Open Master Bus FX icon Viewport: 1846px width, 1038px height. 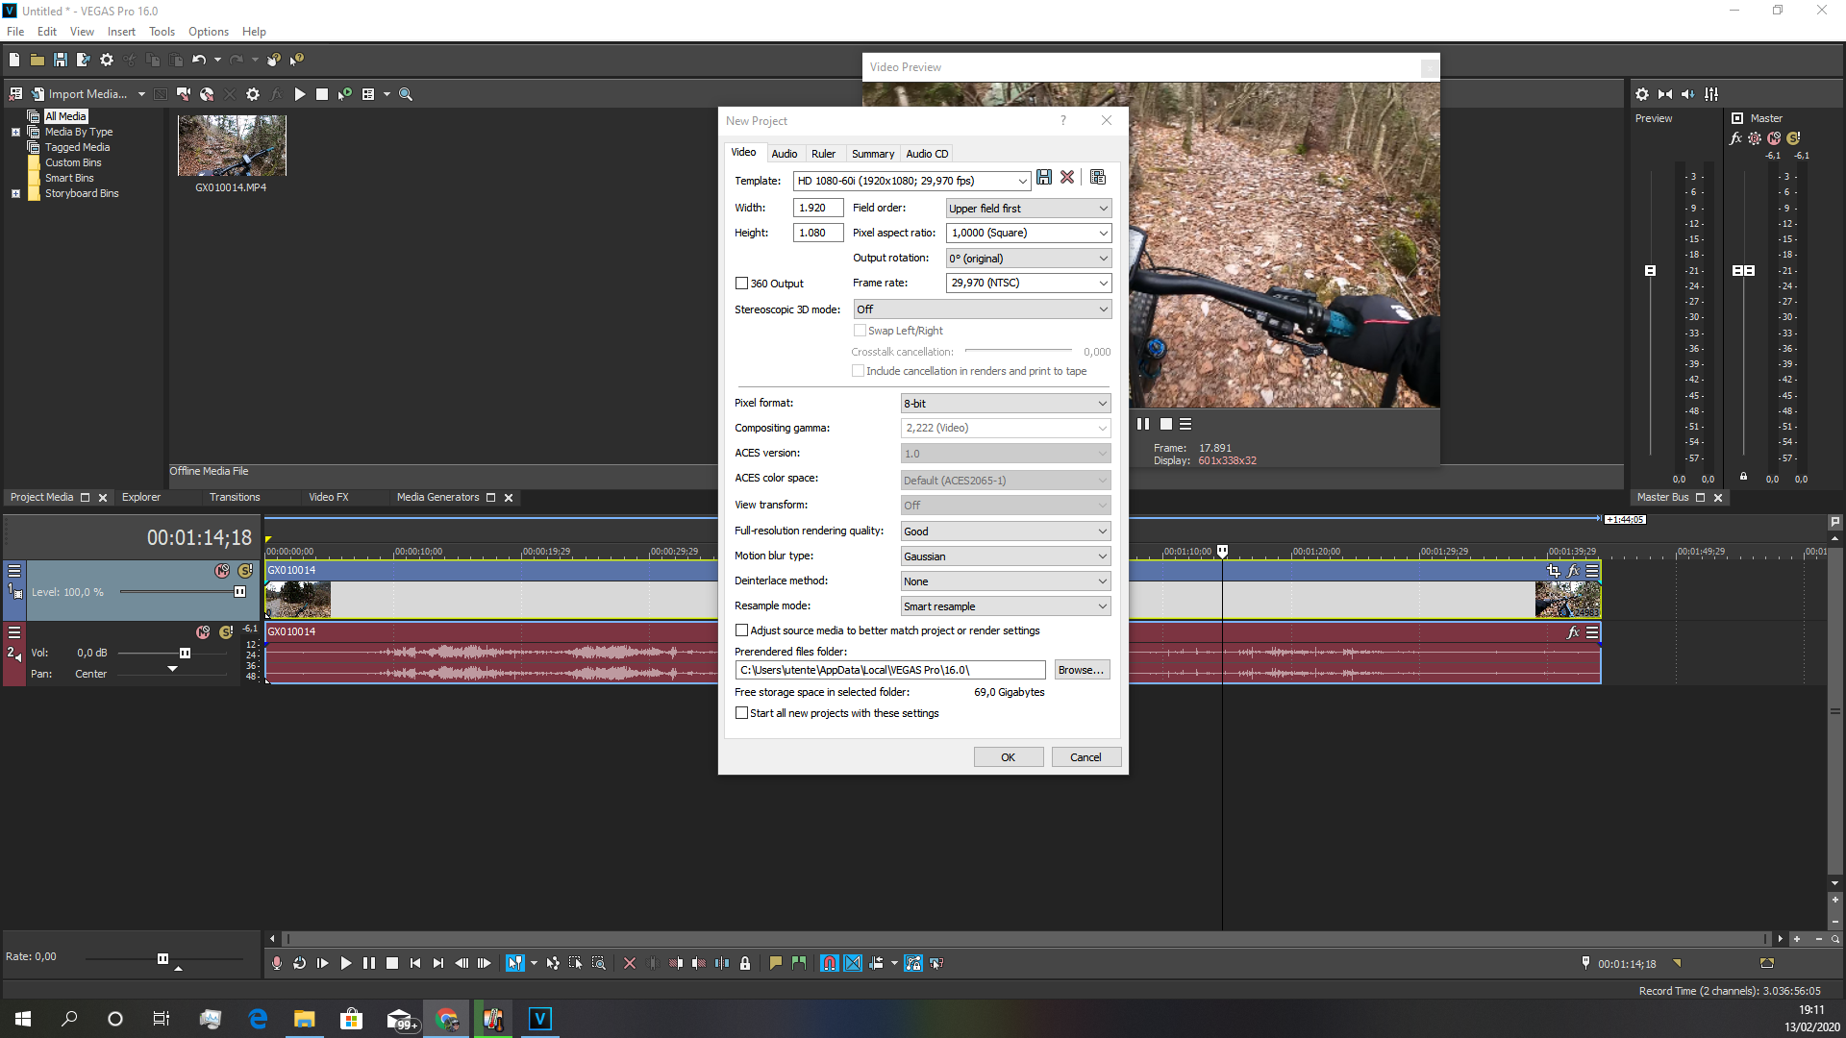pos(1735,138)
